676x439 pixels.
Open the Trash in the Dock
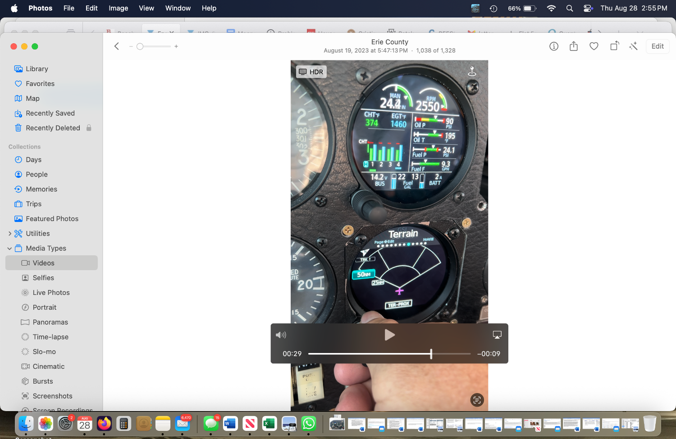click(x=650, y=424)
